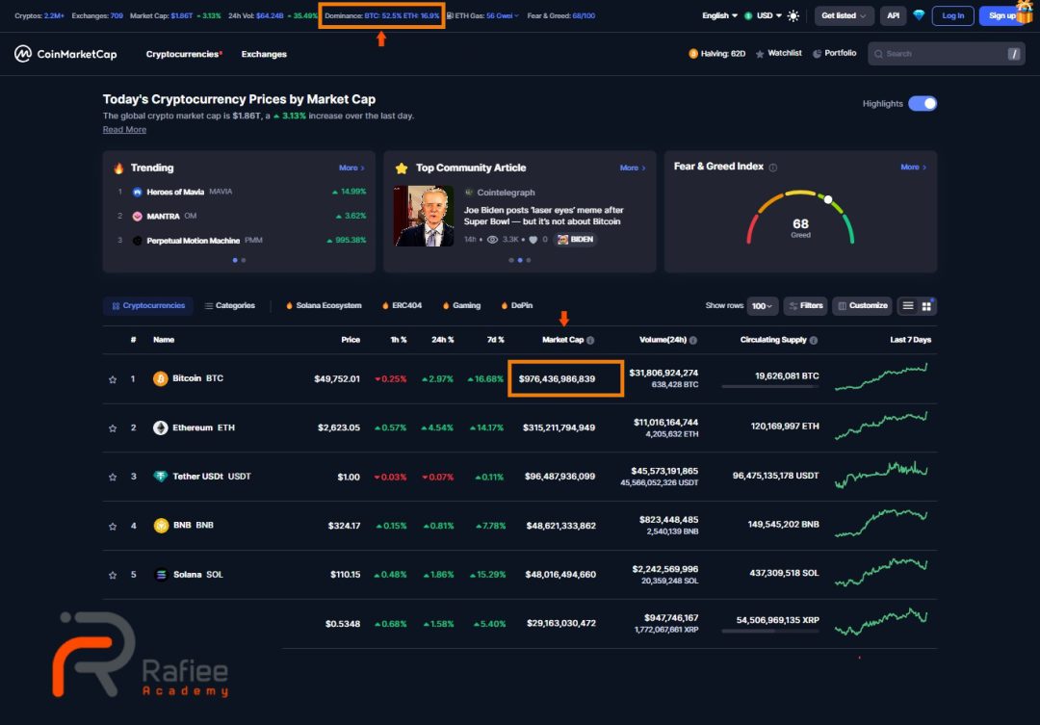
Task: Click the Bitcoin coin icon
Action: point(161,378)
